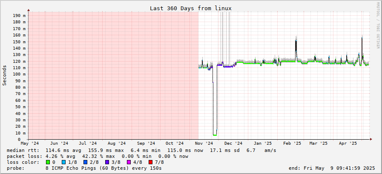This screenshot has width=382, height=174.
Task: Click the end timestamp 'Fri May 9 09:41:59 2025'
Action: coord(339,168)
